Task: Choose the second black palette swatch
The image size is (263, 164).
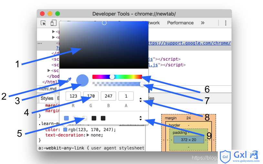Action: point(103,118)
